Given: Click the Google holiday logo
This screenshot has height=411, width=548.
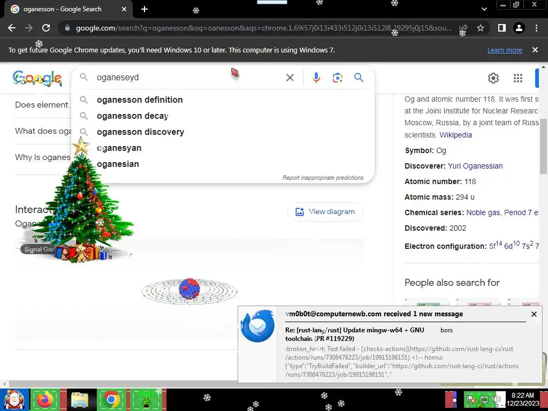Looking at the screenshot, I should pyautogui.click(x=37, y=78).
